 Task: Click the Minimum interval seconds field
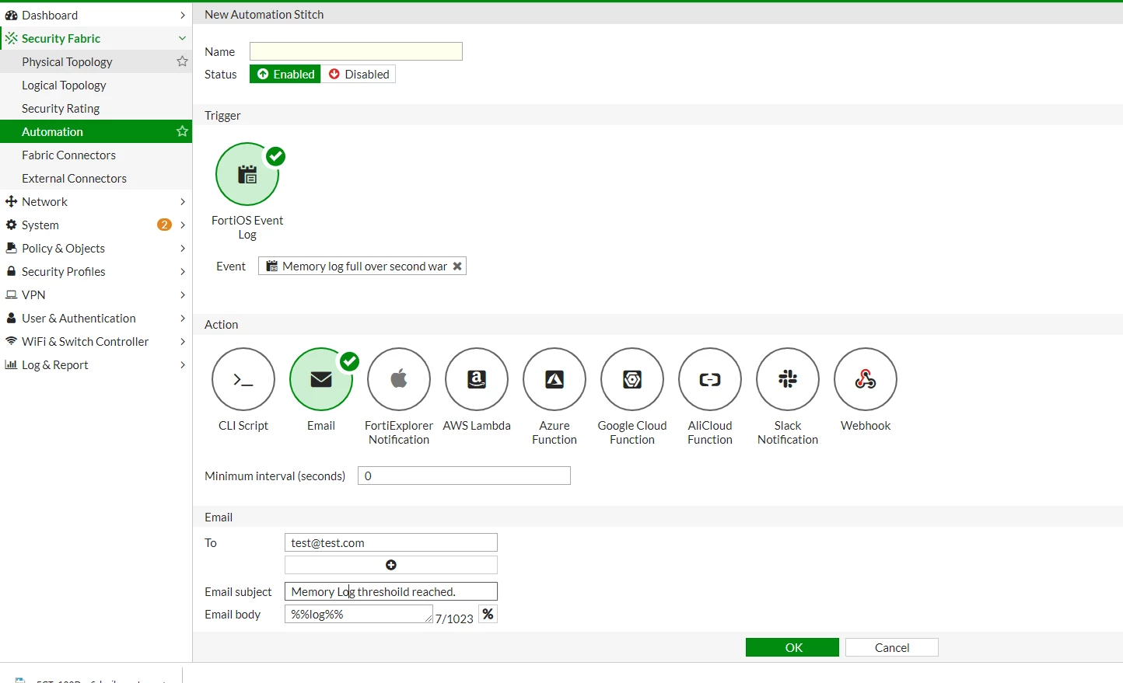pos(464,476)
